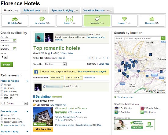Open the Il Salviatino hotel link

[42, 96]
